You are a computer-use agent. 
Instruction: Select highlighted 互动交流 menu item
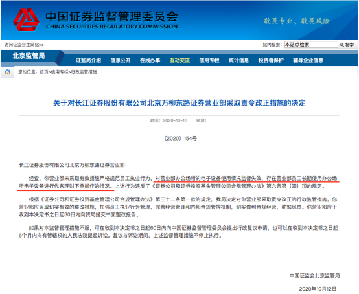coord(179,60)
